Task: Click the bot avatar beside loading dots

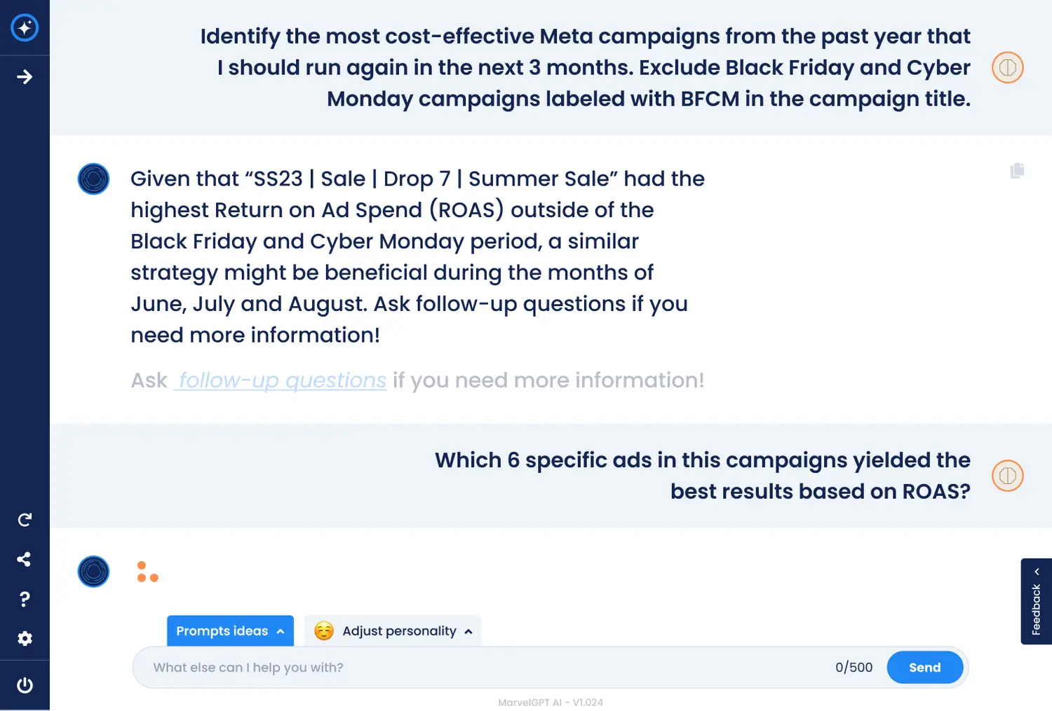Action: [x=93, y=572]
